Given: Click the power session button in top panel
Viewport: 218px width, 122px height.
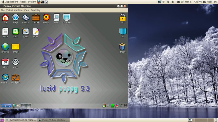Looking at the screenshot, I should tap(215, 2).
